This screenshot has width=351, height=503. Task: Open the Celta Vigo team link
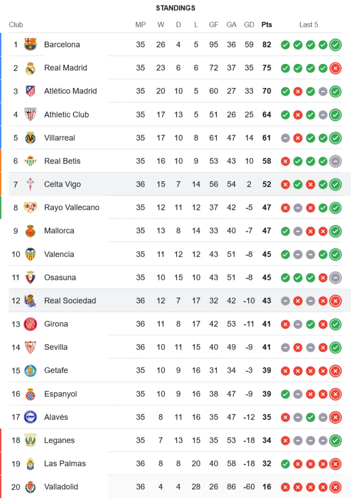[x=62, y=184]
